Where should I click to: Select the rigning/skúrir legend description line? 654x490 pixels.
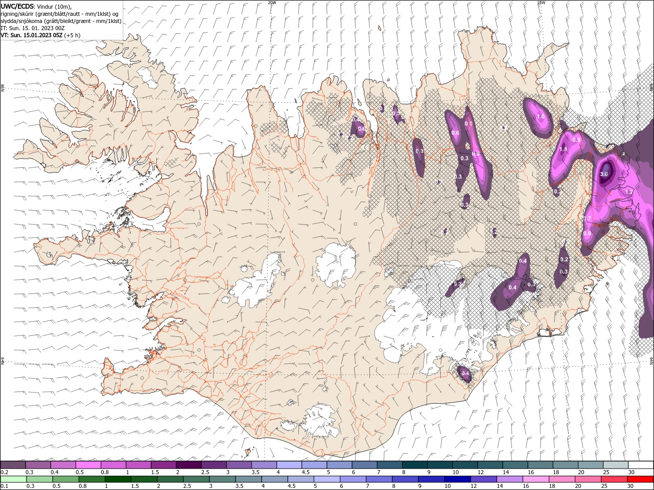tap(60, 14)
